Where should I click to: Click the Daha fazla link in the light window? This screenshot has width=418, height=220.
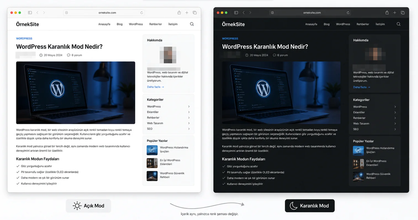point(156,87)
